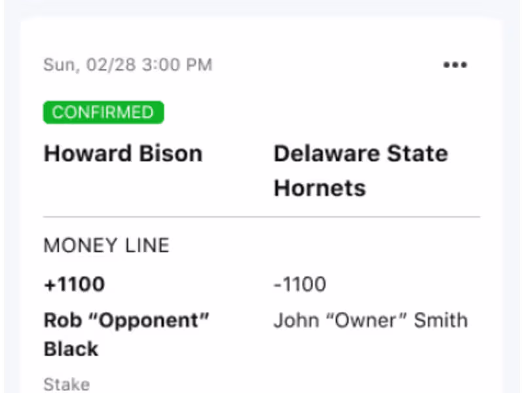Select the Howard Bison team name
524x393 pixels.
click(x=123, y=154)
